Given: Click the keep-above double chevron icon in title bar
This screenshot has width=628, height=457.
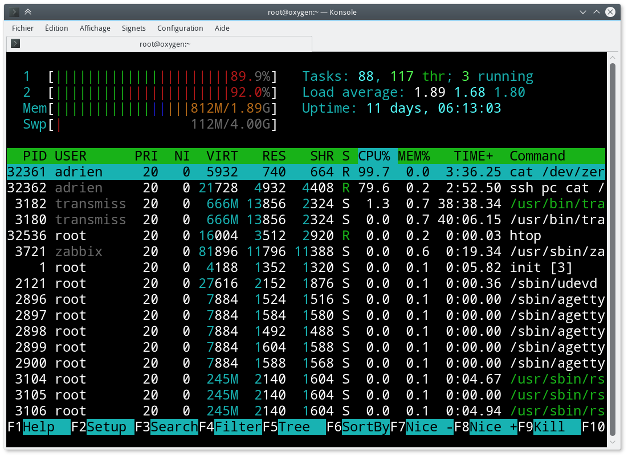Looking at the screenshot, I should 28,12.
